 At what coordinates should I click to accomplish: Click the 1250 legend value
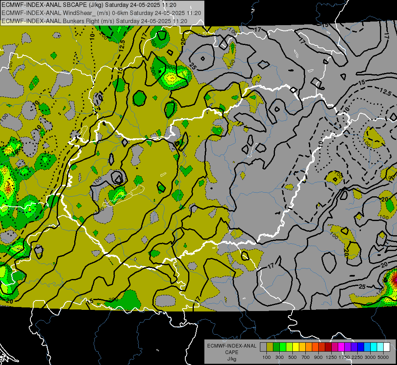[x=331, y=357]
